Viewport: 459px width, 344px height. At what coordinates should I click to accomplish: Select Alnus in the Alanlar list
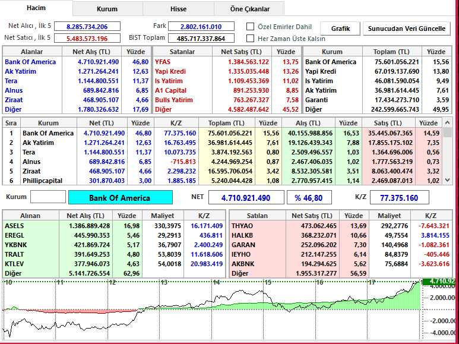14,90
